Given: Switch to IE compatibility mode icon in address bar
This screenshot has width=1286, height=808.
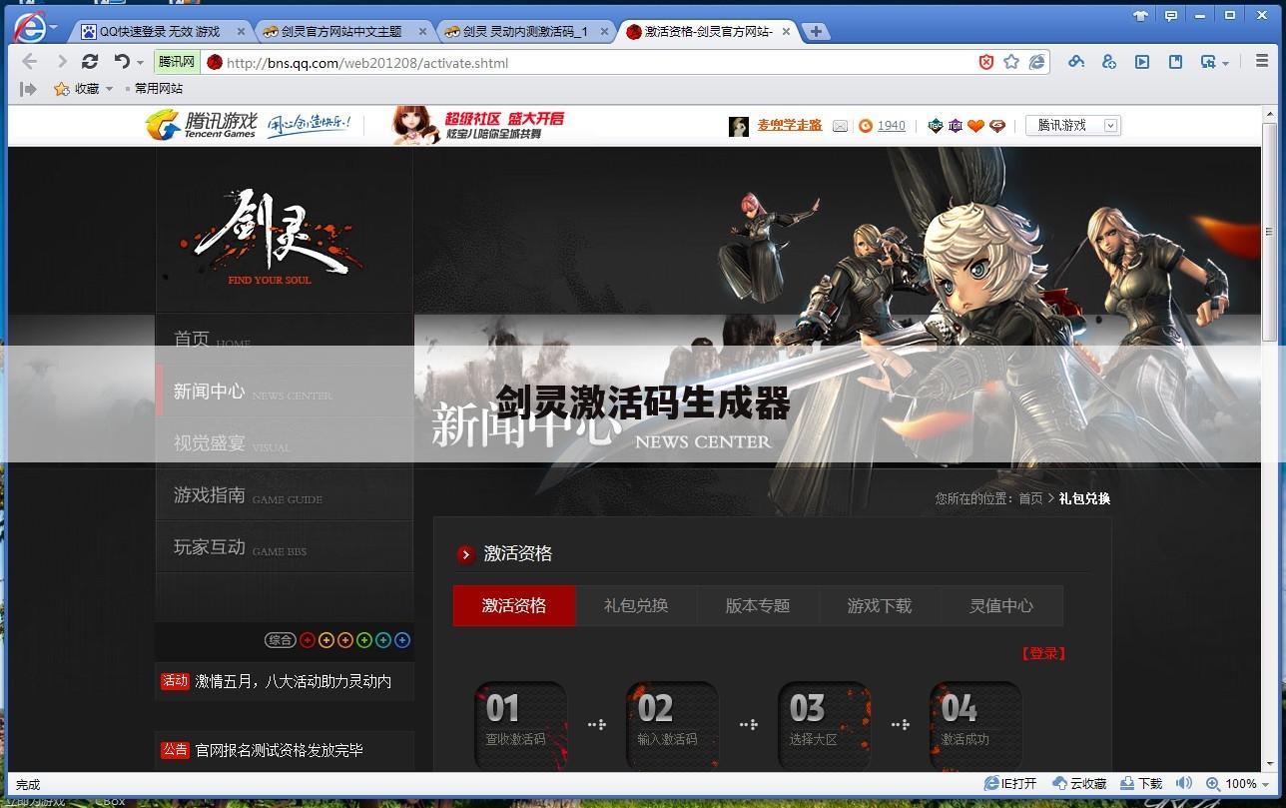Looking at the screenshot, I should [1037, 62].
